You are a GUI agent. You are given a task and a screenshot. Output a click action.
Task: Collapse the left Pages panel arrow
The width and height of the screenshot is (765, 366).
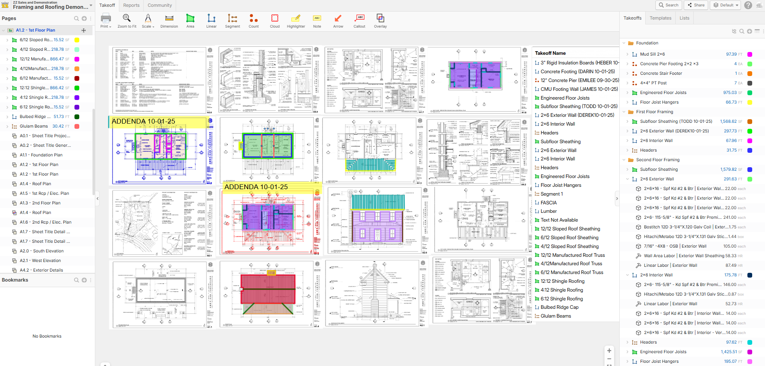[x=98, y=198]
